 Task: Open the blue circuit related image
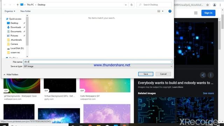click(157, 110)
